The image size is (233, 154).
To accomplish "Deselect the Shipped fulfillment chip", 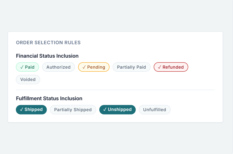I will pos(31,110).
